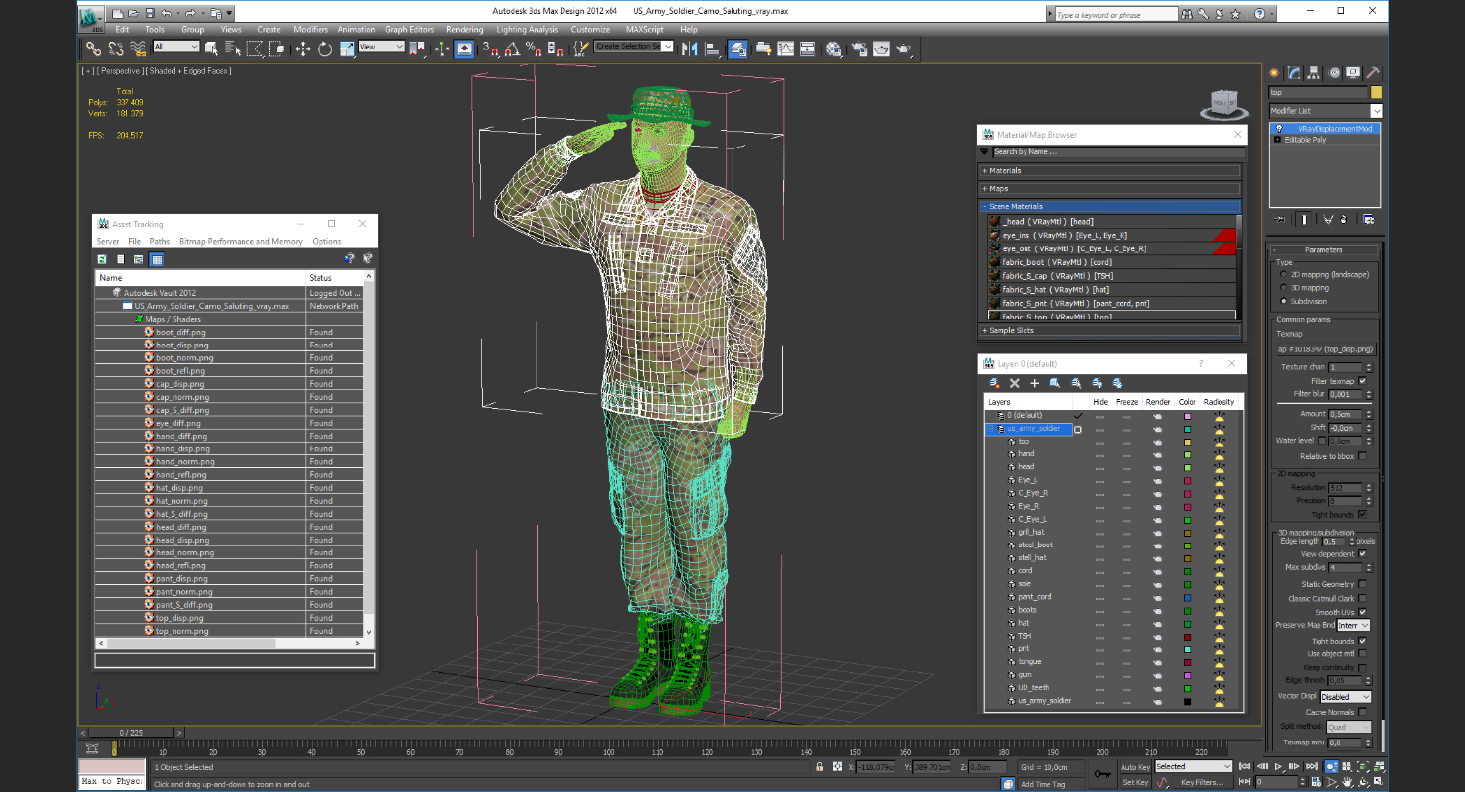Click Select by Name tool
1465x792 pixels.
232,49
